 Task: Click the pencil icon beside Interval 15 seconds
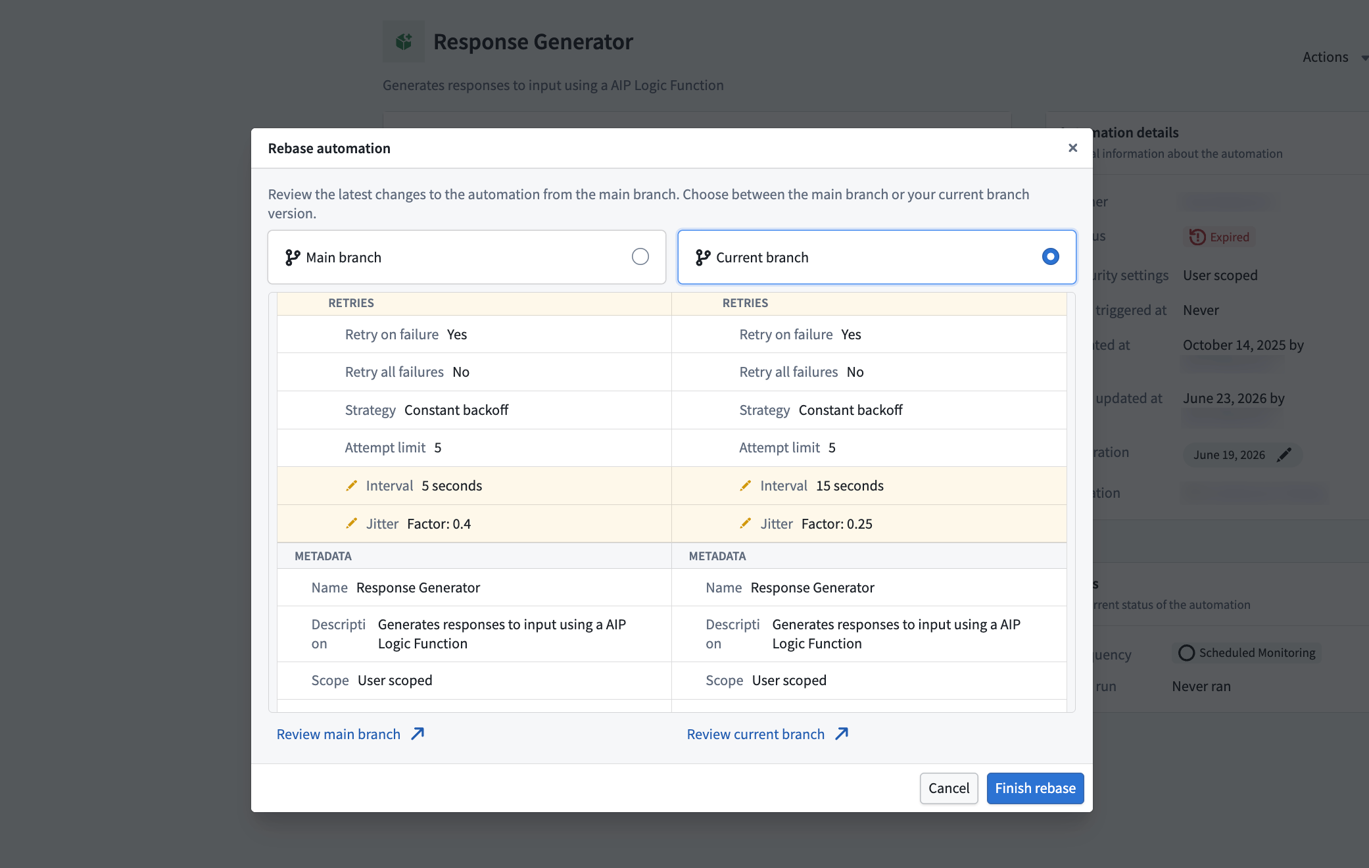point(746,485)
